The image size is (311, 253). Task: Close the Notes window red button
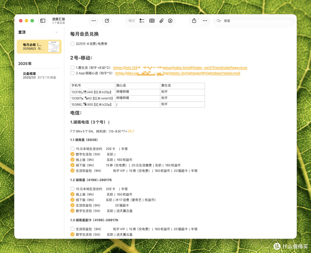click(x=21, y=21)
